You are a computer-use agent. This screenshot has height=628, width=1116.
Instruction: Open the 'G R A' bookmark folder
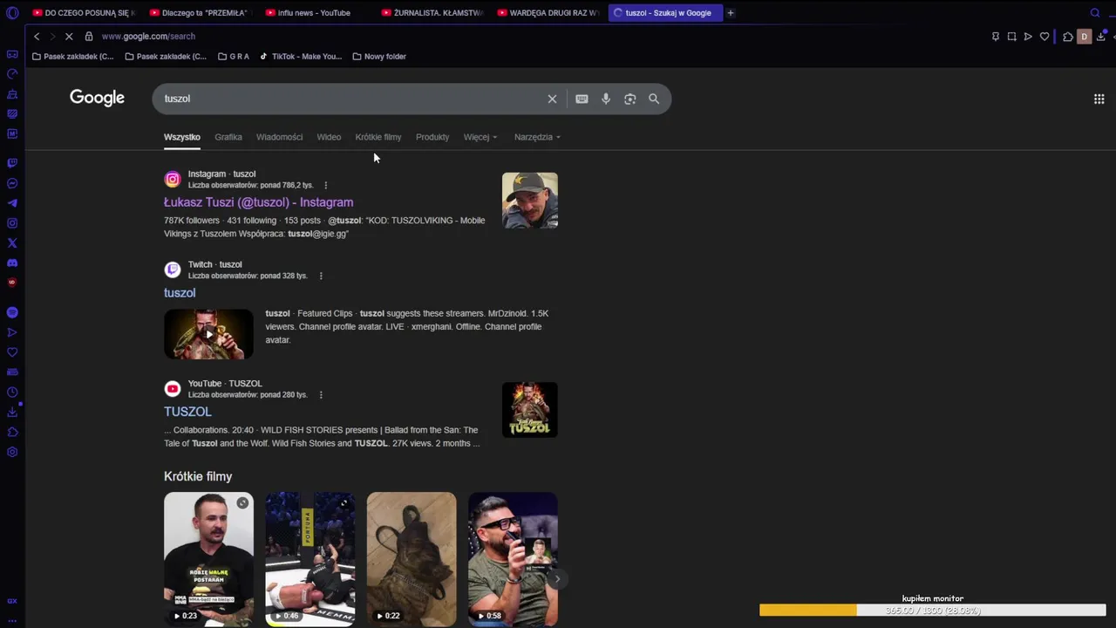click(233, 57)
